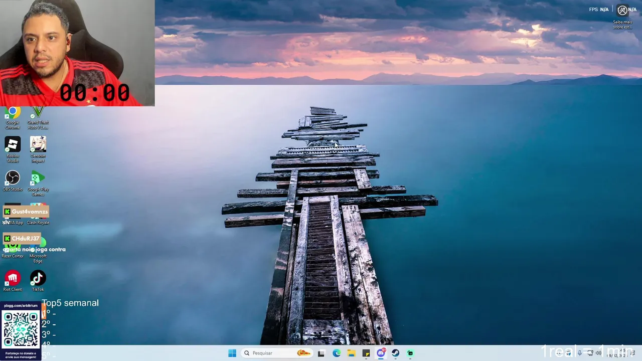Select the Riot Client desktop icon

click(13, 281)
